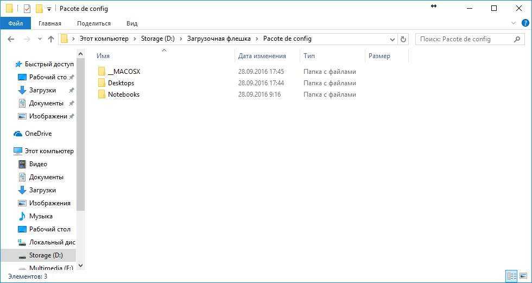Select the __MACOSX folder
532x283 pixels.
click(x=124, y=72)
